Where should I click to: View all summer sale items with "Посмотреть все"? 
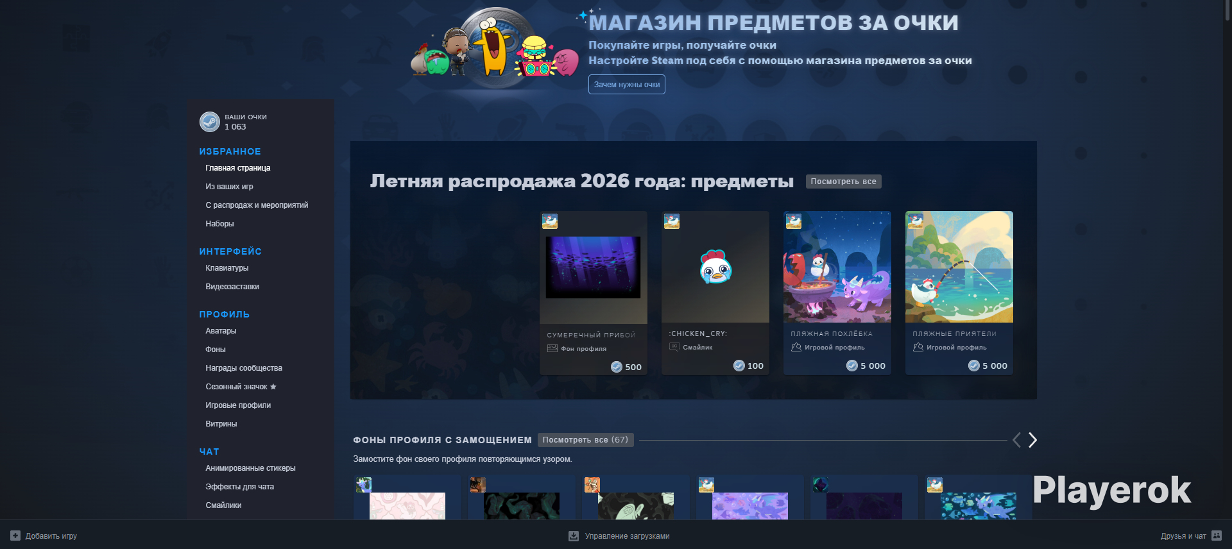pos(844,182)
